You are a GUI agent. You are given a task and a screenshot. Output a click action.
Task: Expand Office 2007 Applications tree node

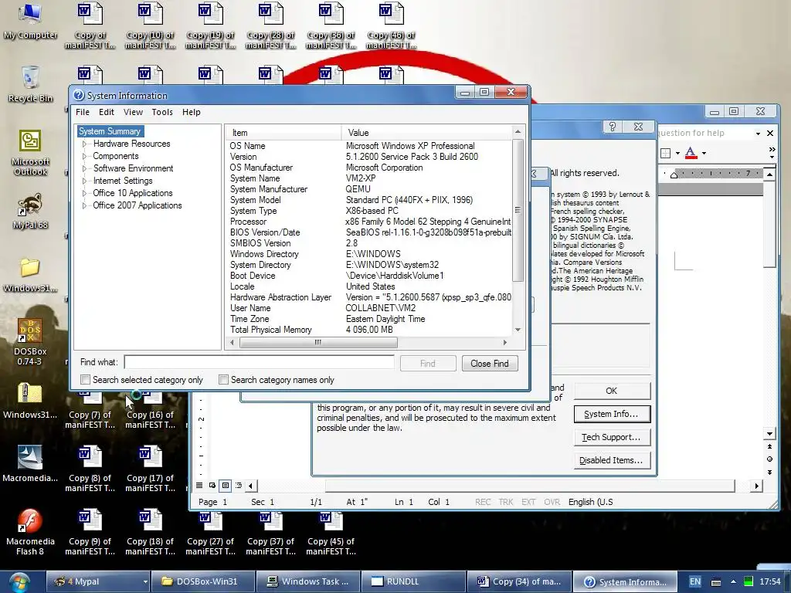tap(84, 205)
